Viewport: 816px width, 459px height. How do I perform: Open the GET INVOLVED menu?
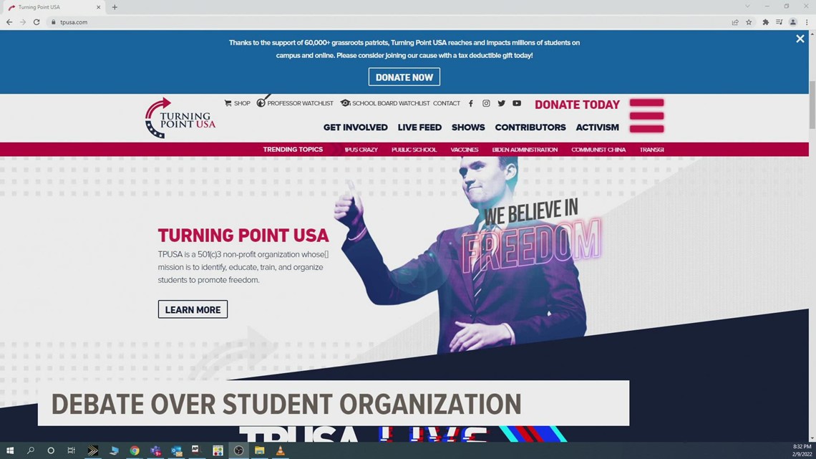click(x=356, y=127)
